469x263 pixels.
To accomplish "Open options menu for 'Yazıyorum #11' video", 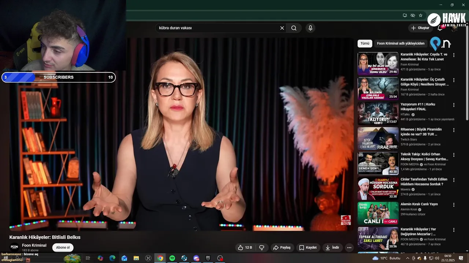I will (x=454, y=105).
